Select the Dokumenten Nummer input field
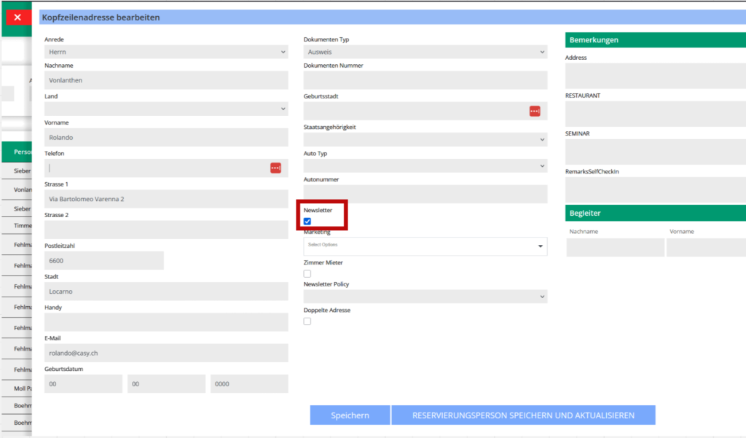 pos(425,80)
